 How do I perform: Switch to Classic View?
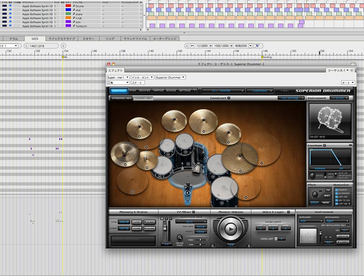pos(143,98)
